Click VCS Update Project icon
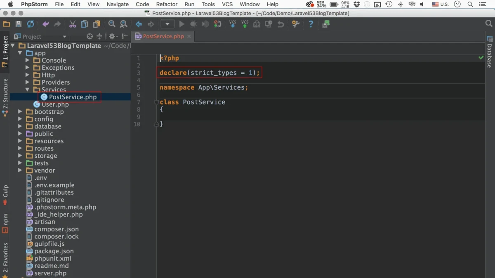The image size is (495, 278). pyautogui.click(x=233, y=24)
